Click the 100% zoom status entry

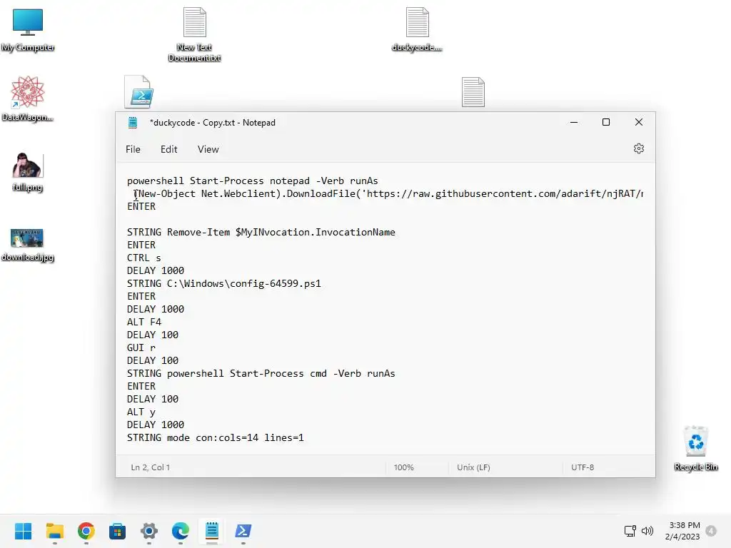click(404, 467)
